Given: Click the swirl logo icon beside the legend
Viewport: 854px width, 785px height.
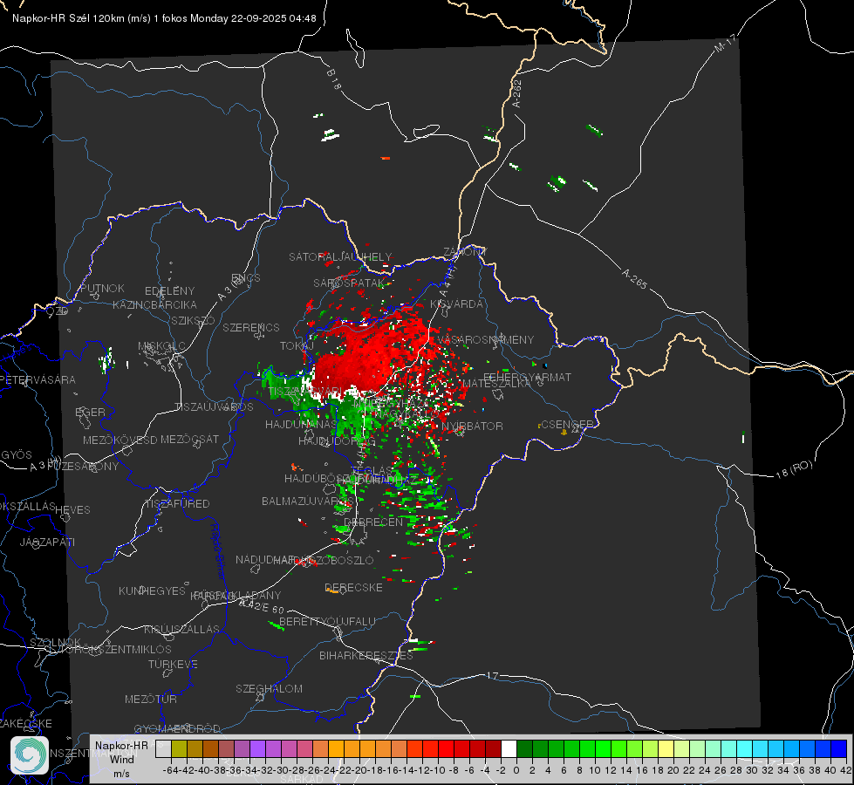Looking at the screenshot, I should pyautogui.click(x=30, y=755).
